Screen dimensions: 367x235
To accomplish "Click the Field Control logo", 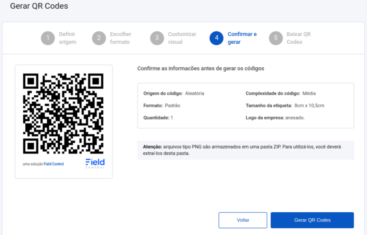I will tap(95, 163).
